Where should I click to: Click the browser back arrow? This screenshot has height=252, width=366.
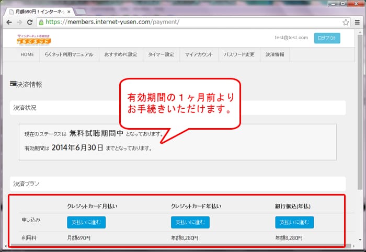pyautogui.click(x=8, y=22)
